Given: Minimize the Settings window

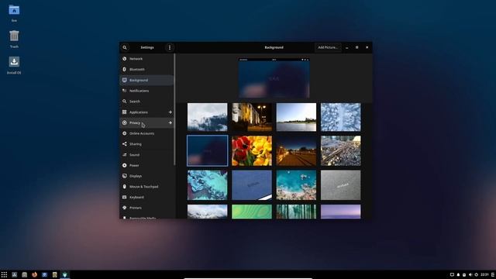Looking at the screenshot, I should coord(347,47).
